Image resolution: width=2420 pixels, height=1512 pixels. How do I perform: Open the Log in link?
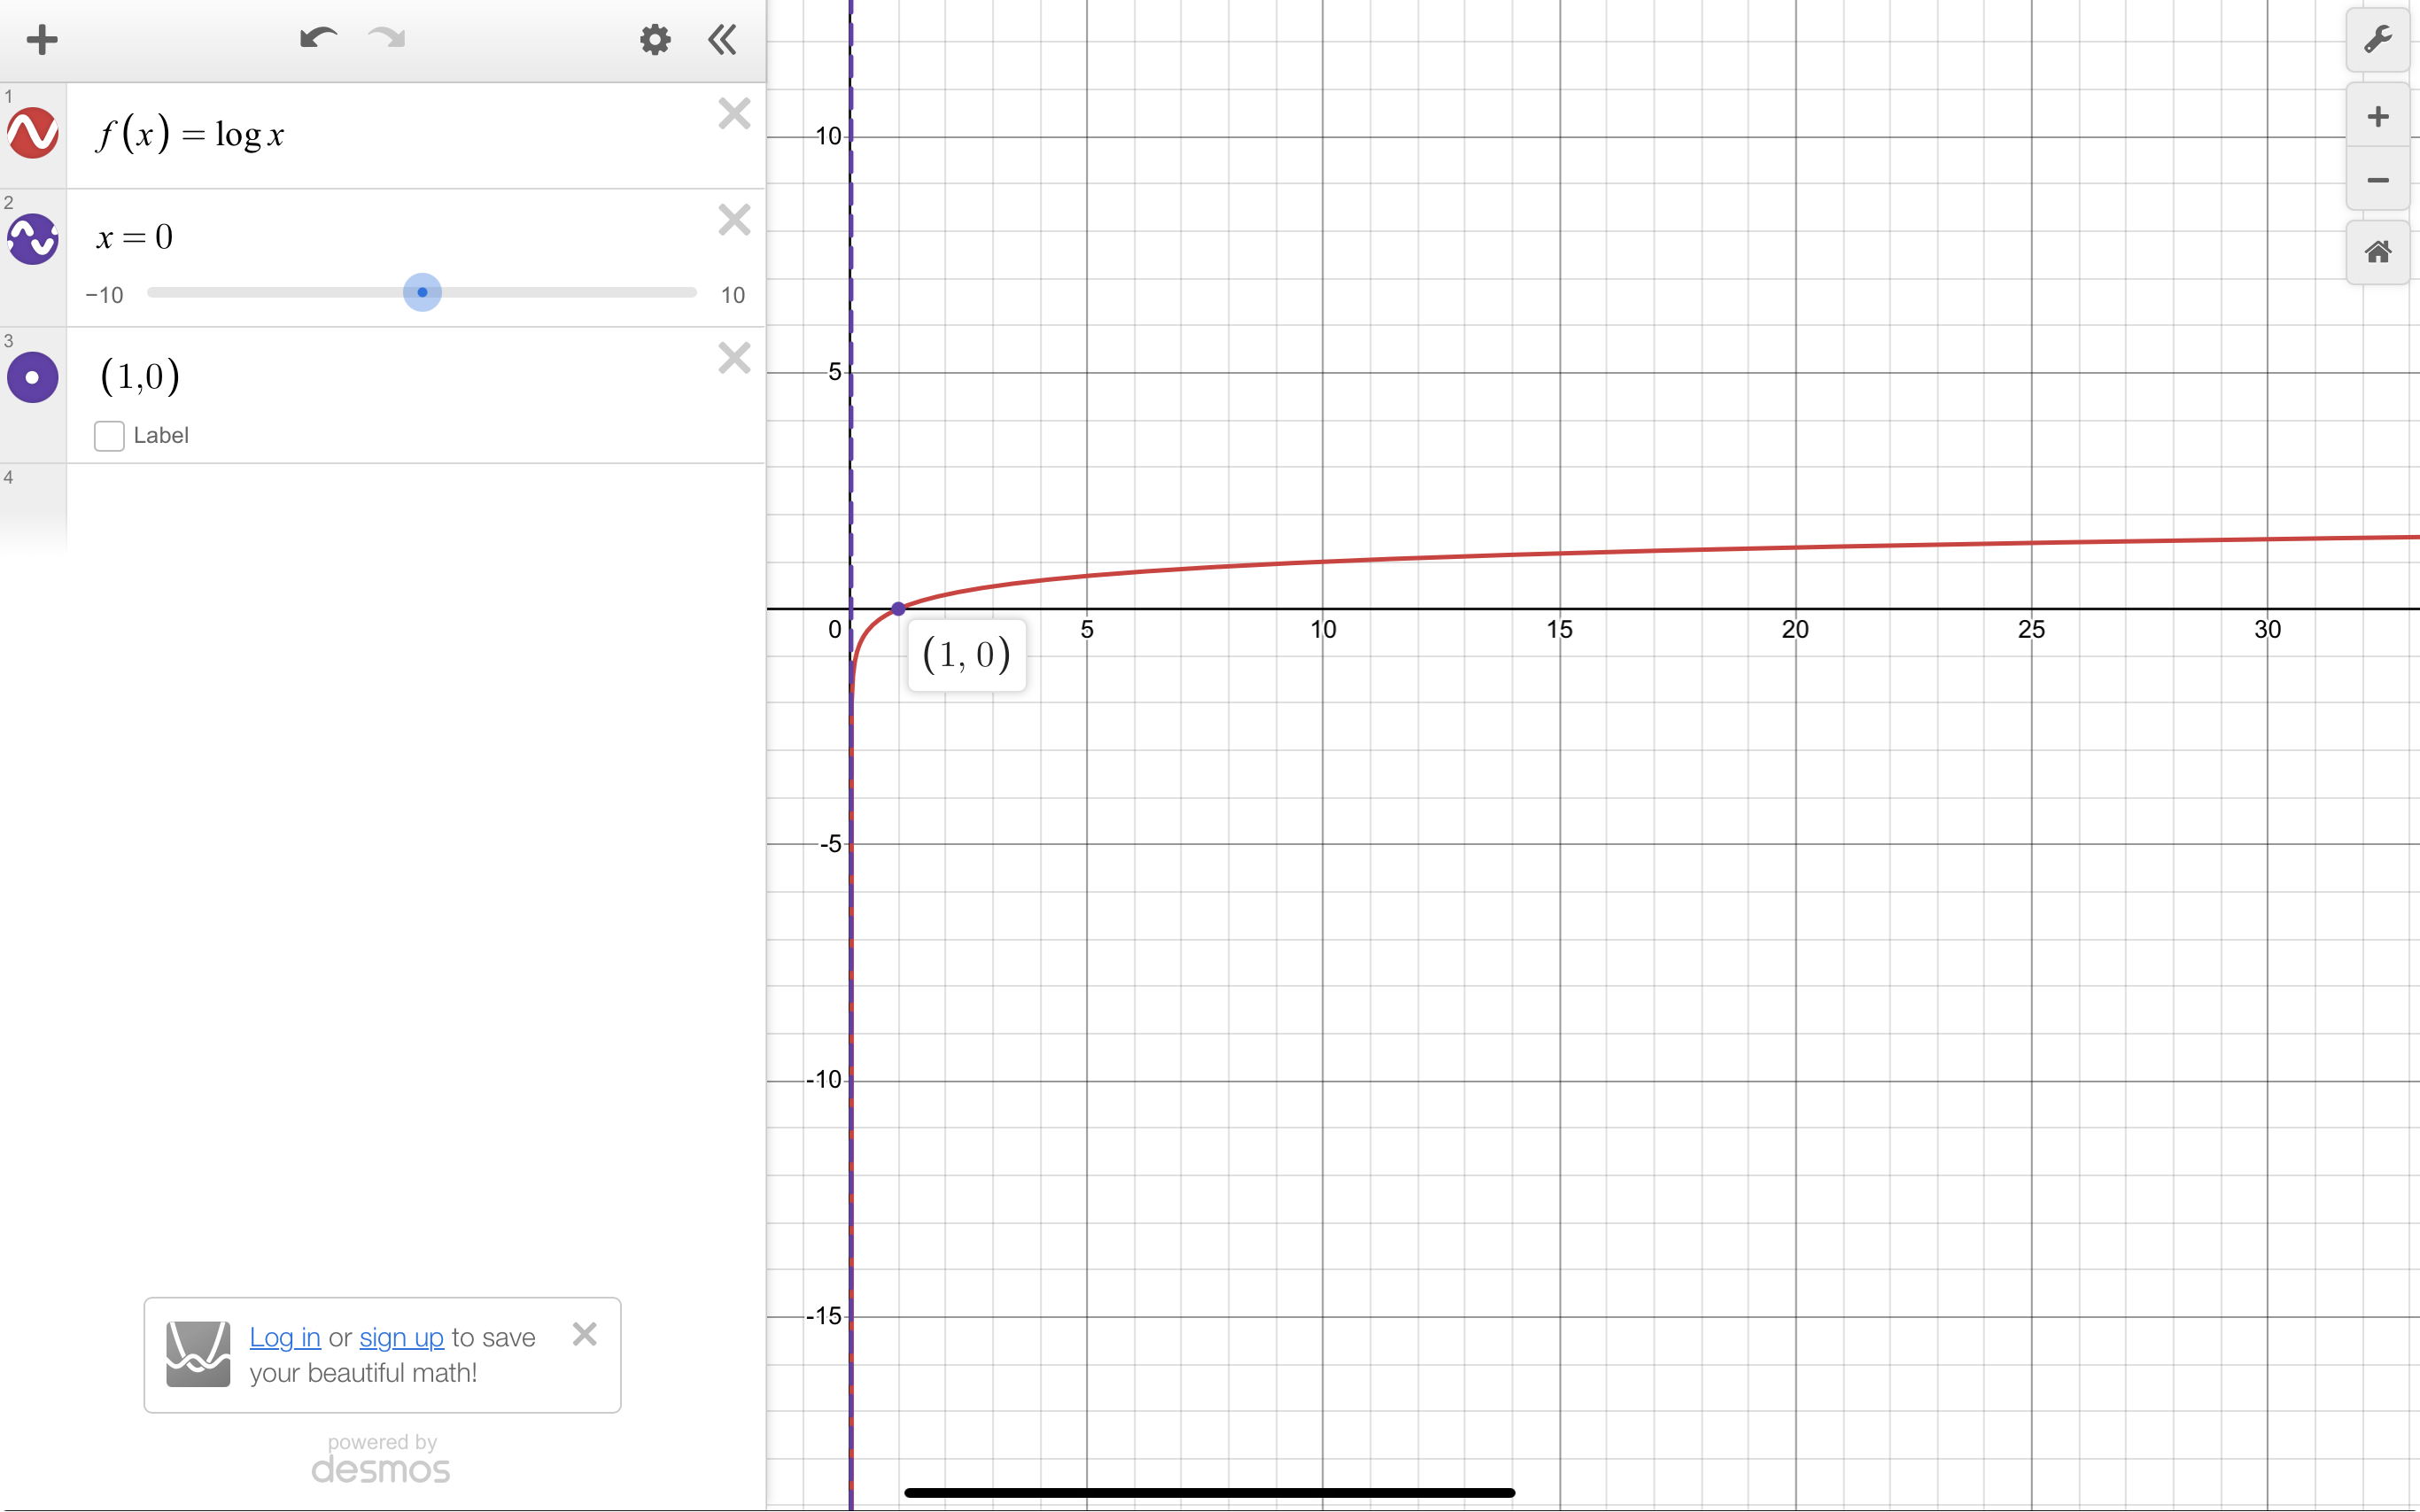285,1337
